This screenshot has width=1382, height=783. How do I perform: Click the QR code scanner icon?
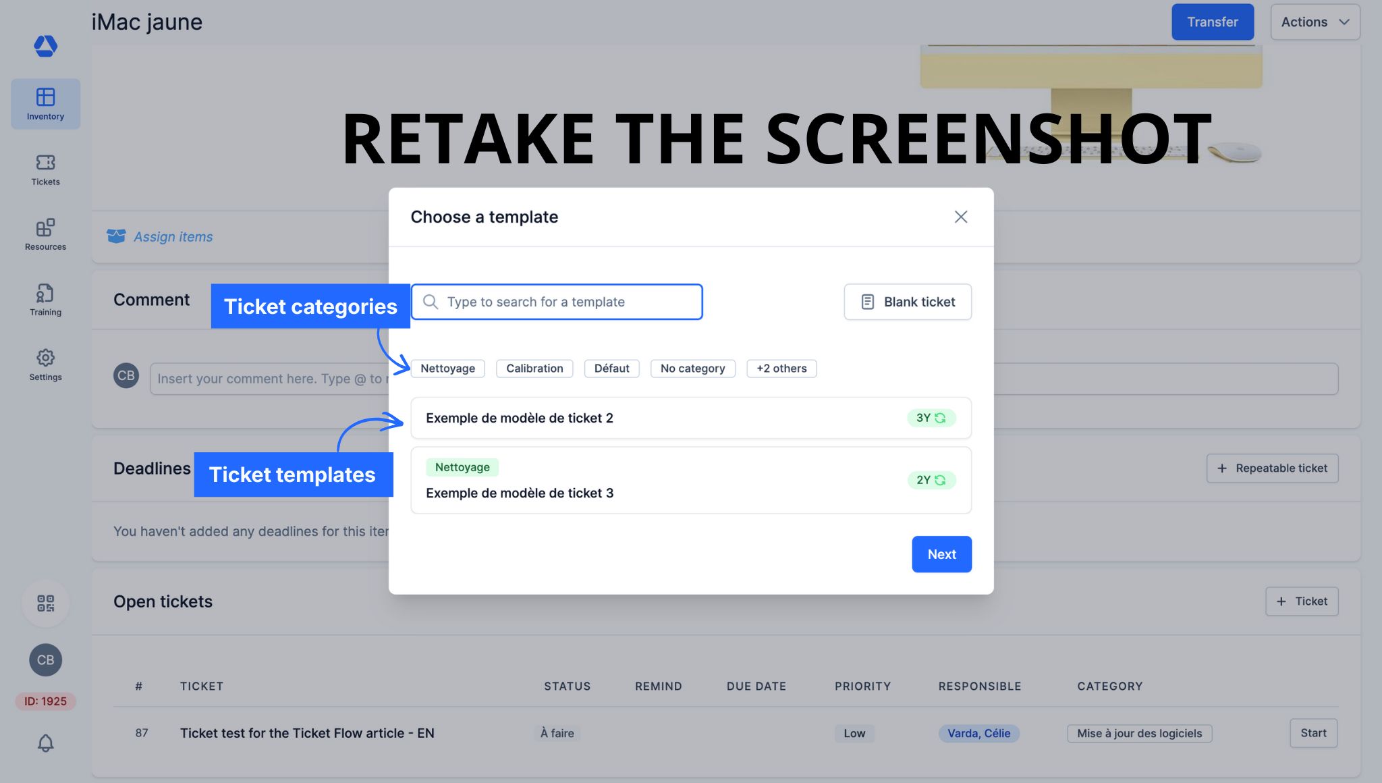[45, 603]
